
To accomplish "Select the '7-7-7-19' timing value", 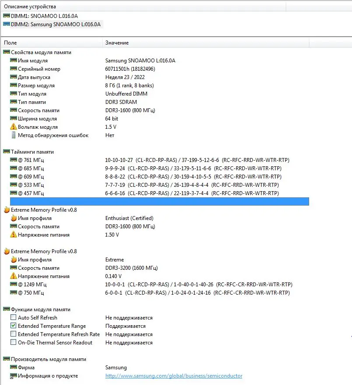I will (115, 185).
